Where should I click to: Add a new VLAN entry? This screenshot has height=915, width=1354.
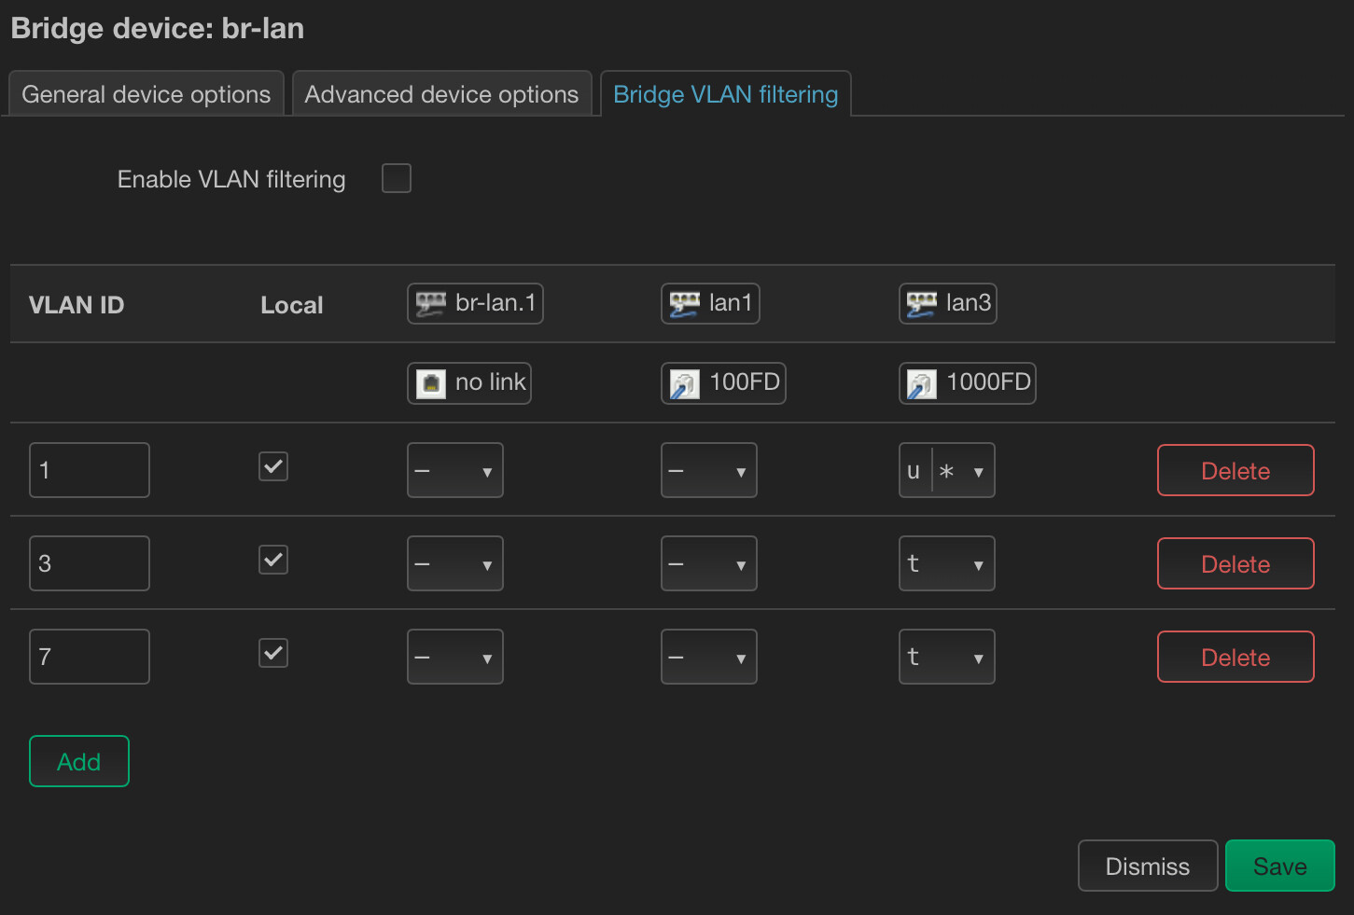coord(79,762)
